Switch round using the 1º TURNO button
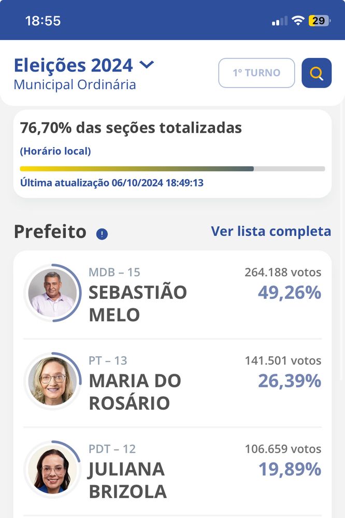The width and height of the screenshot is (345, 518). 256,73
